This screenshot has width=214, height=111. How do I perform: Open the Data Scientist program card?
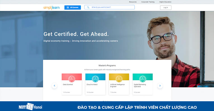click(72, 84)
